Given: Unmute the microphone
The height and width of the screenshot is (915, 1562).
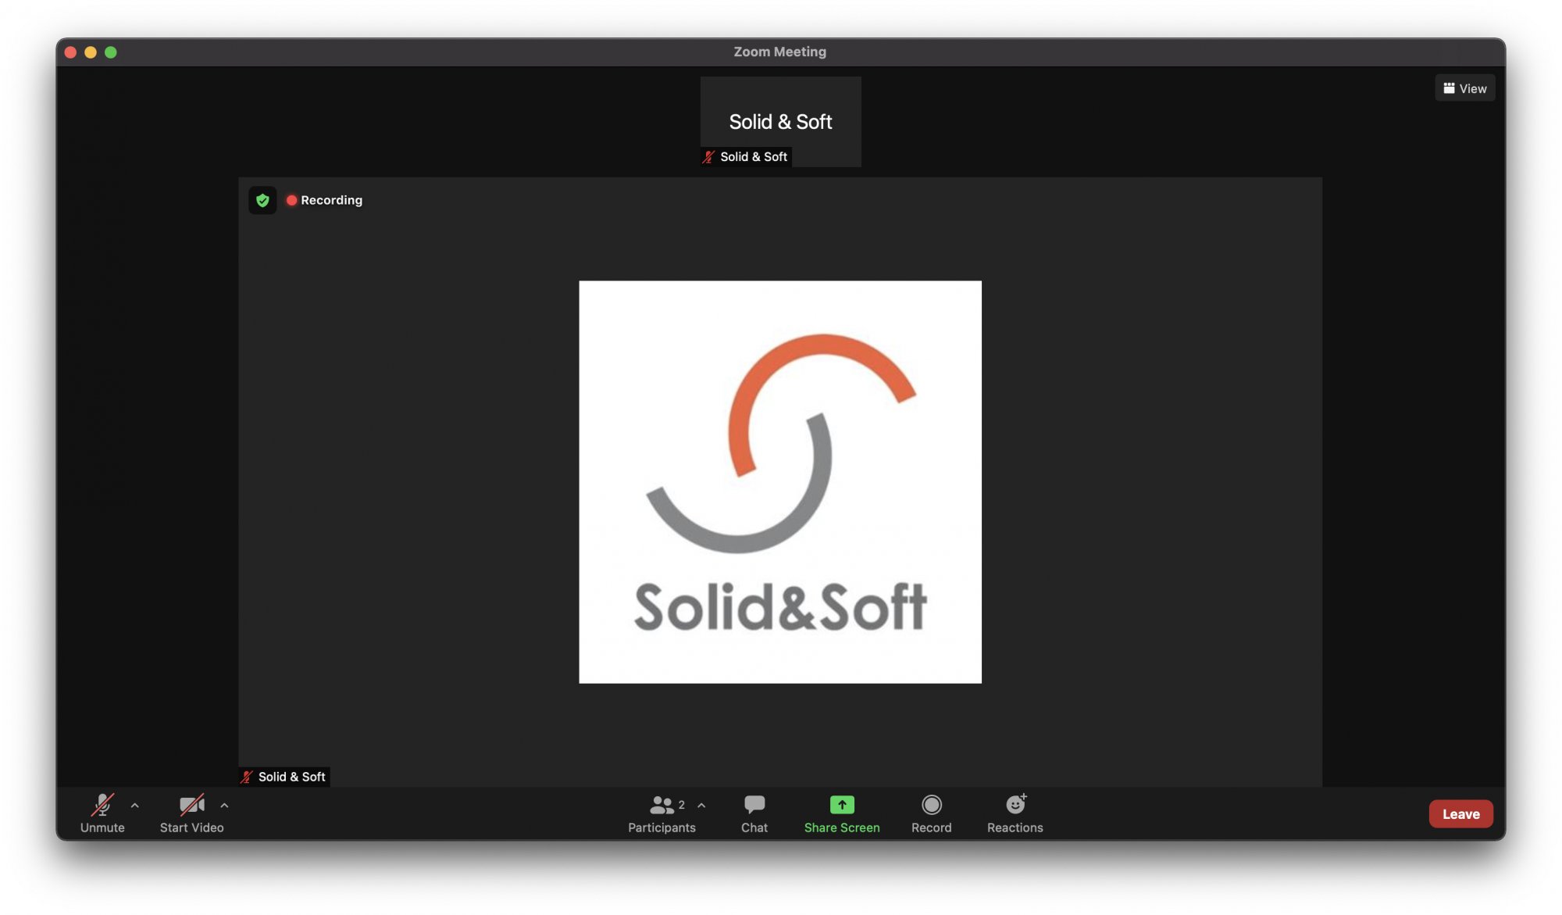Looking at the screenshot, I should [x=102, y=813].
